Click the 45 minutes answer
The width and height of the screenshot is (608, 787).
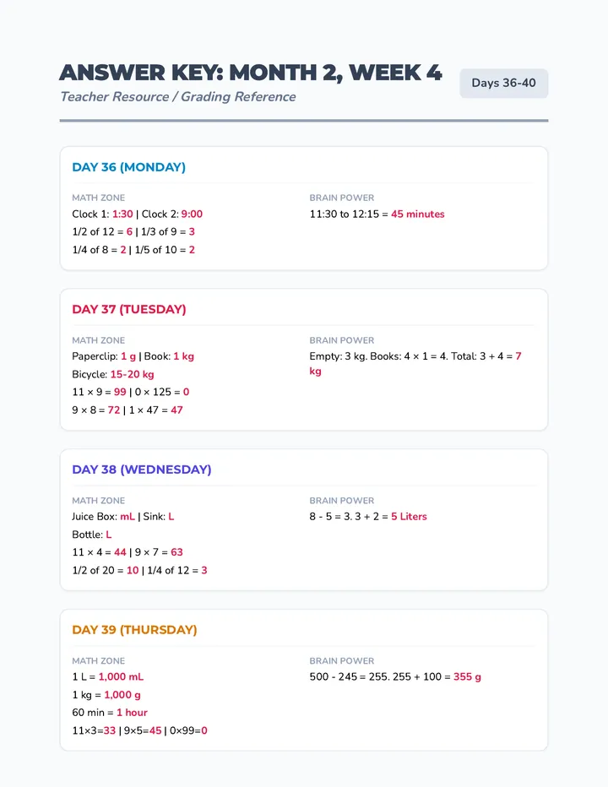tap(418, 214)
